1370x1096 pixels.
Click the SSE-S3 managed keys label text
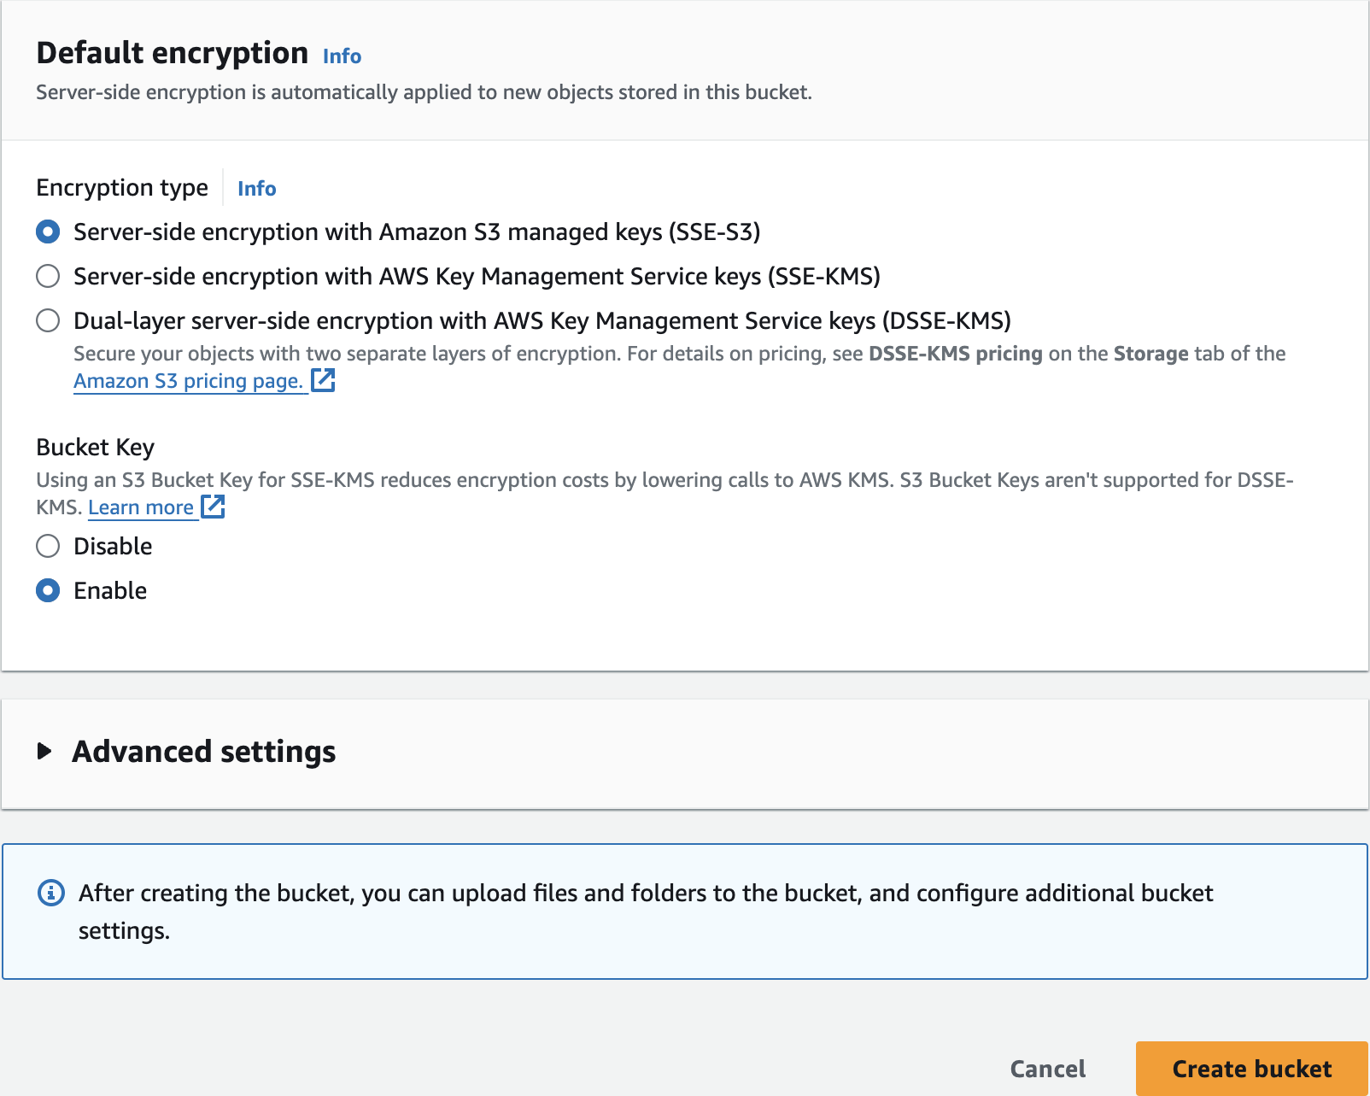point(417,232)
